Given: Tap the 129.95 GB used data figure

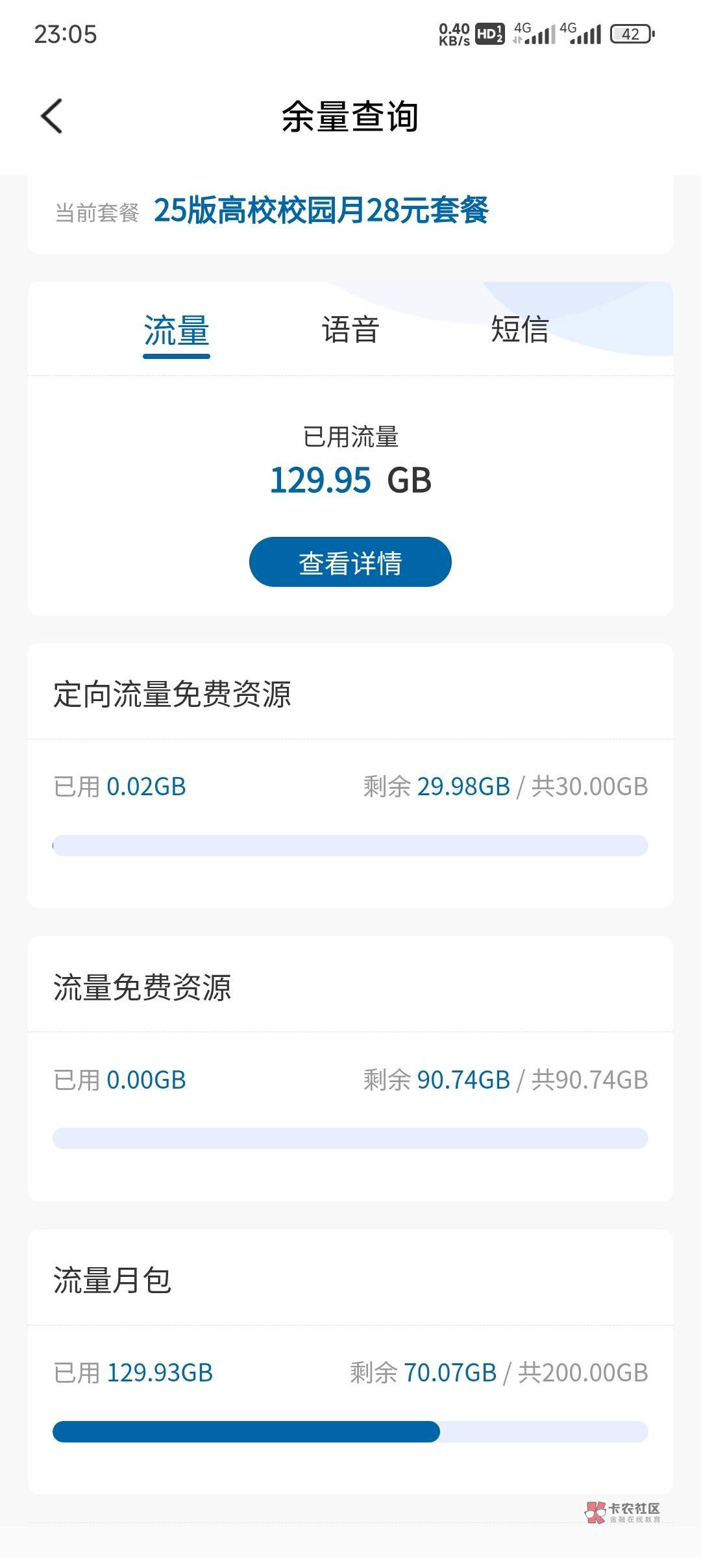Looking at the screenshot, I should [350, 480].
